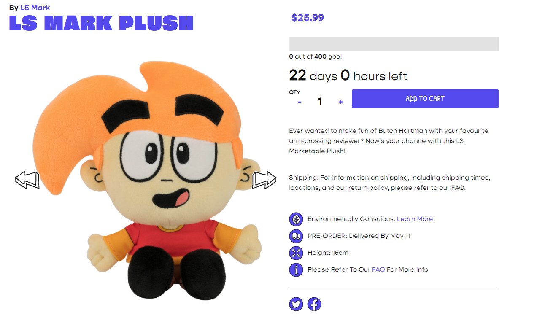Open the FAQ link

coord(378,269)
